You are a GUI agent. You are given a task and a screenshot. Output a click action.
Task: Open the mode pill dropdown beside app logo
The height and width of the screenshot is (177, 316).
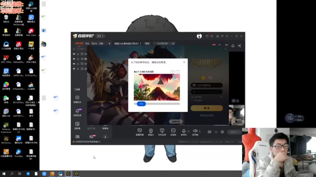point(100,36)
